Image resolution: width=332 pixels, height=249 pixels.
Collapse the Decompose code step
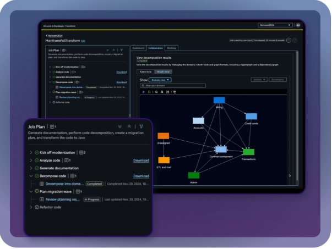pos(30,176)
